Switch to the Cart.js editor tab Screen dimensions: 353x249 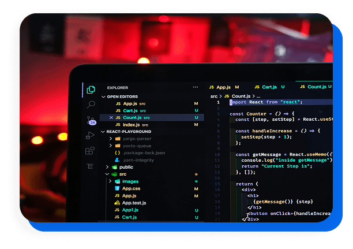(269, 87)
